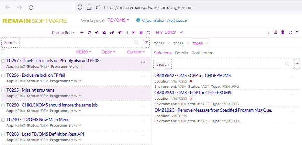Open the three-dots menu for OMX9862
302x145 pixels.
[x=292, y=77]
